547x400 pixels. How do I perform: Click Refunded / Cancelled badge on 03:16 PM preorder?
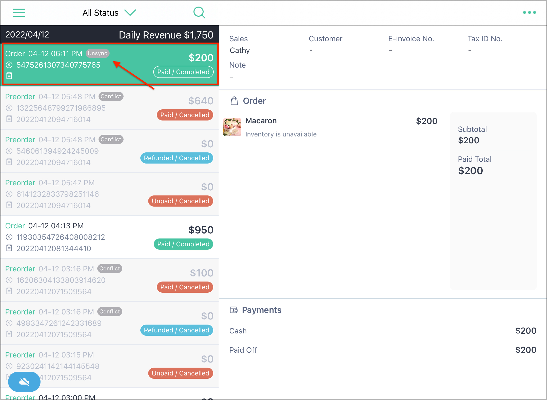pos(177,330)
